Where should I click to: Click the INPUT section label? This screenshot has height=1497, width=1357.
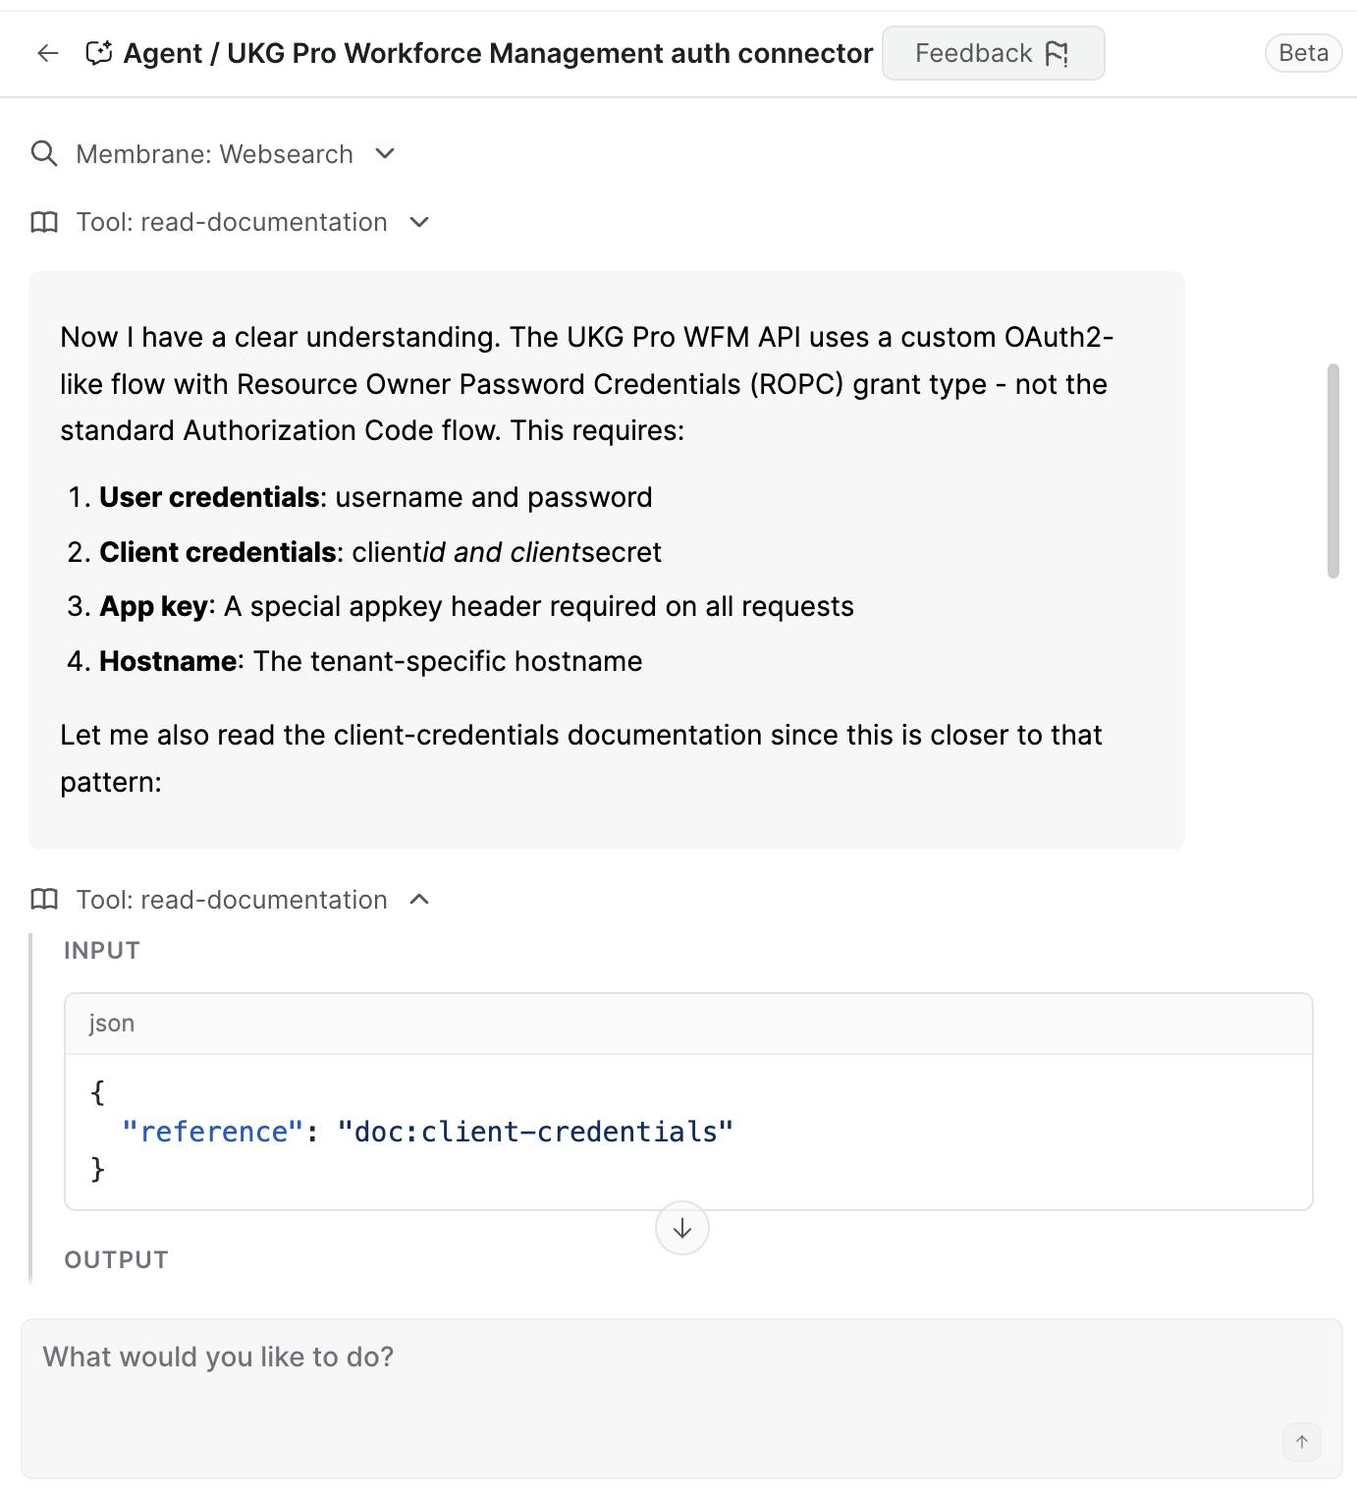coord(101,949)
